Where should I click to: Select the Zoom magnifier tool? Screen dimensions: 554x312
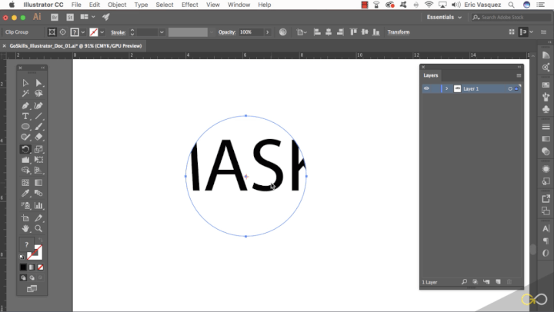pos(38,228)
